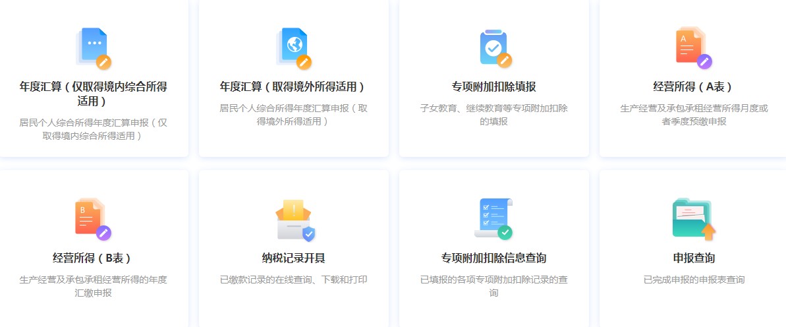Click the checklist scroll icon for 专项附加扣除信息查询
The height and width of the screenshot is (327, 786).
[493, 219]
